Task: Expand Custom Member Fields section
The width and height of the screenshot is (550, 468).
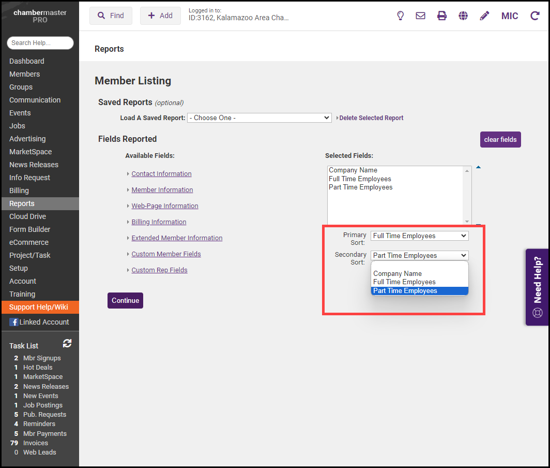Action: (x=166, y=254)
